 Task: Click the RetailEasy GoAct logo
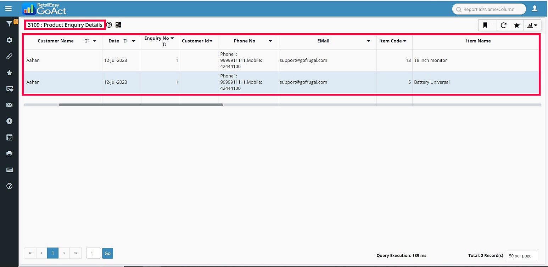44,9
